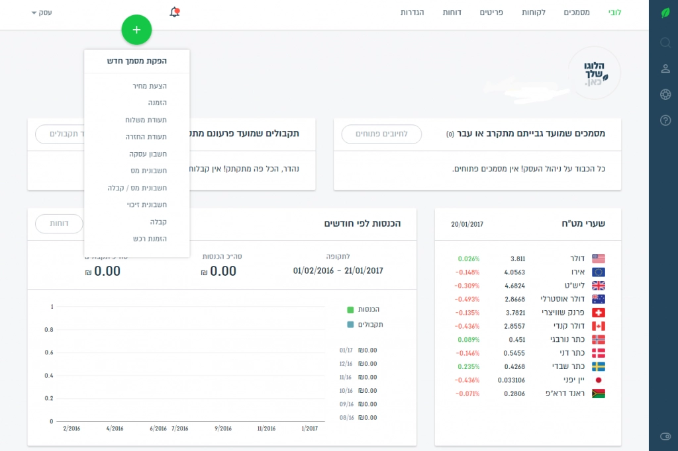Image resolution: width=678 pixels, height=451 pixels.
Task: Click the green plus new document button
Action: pos(136,30)
